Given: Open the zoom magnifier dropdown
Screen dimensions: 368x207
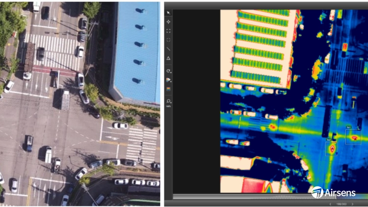Looking at the screenshot, I should 169,101.
